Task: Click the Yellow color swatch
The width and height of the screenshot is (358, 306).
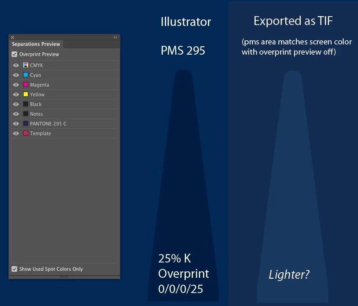Action: coord(26,94)
